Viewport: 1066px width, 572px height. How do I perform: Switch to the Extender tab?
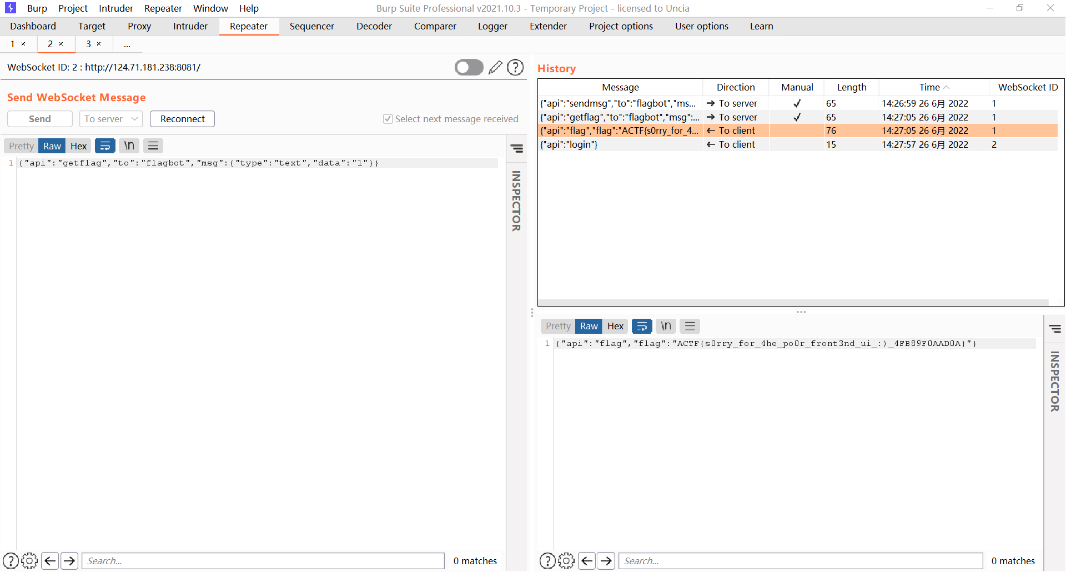549,26
